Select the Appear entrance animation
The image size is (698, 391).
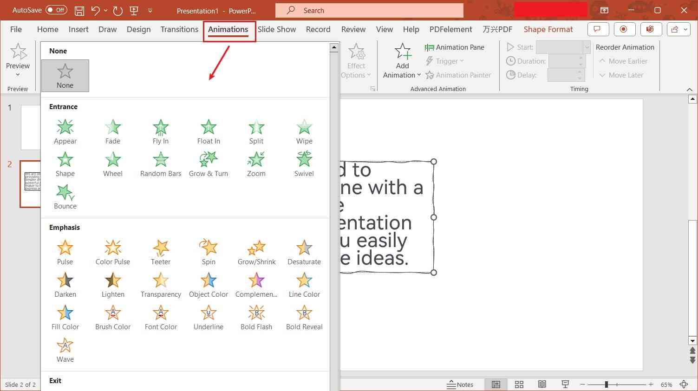[x=65, y=132]
